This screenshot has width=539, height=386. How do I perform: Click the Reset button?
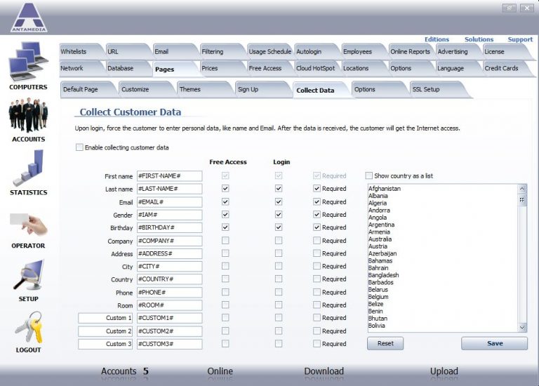pos(385,343)
